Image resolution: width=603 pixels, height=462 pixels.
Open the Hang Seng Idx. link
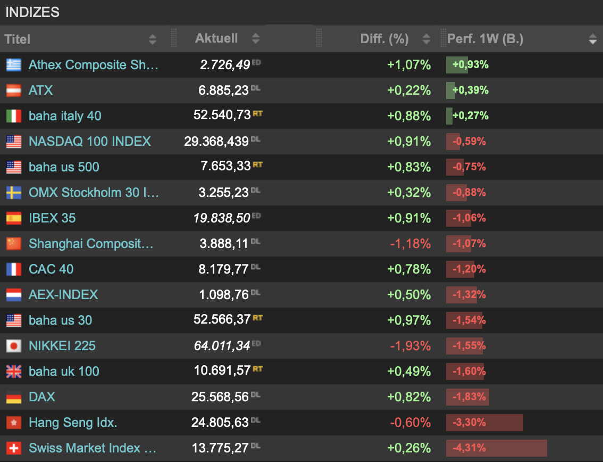73,423
